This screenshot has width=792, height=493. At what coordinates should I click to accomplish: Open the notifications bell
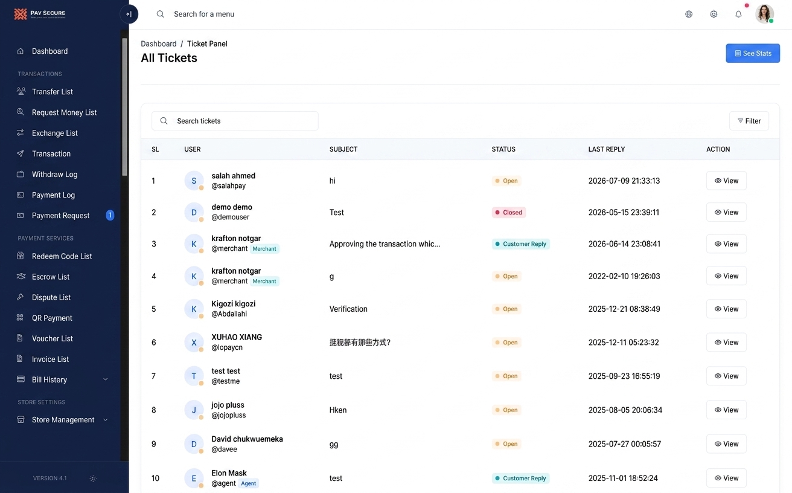pos(738,14)
